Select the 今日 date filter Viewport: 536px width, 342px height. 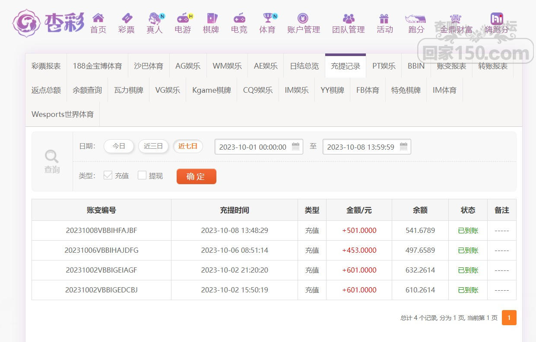click(119, 146)
